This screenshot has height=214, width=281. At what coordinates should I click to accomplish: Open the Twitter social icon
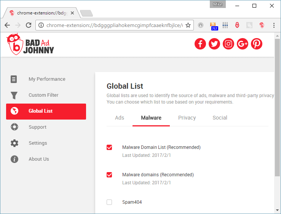tap(214, 44)
